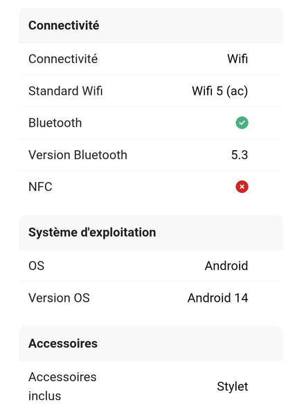The image size is (288, 420).
Task: Click empty space in the Bluetooth row
Action: (x=158, y=123)
